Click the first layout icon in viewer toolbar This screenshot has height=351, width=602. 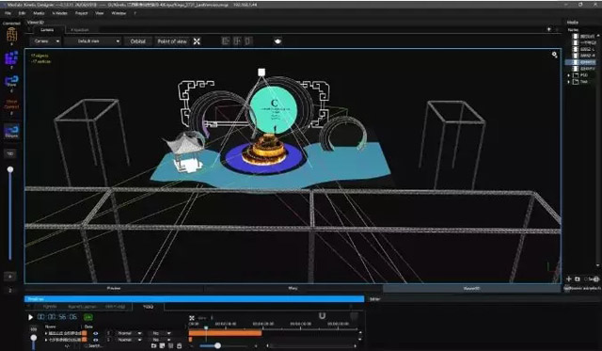click(226, 41)
